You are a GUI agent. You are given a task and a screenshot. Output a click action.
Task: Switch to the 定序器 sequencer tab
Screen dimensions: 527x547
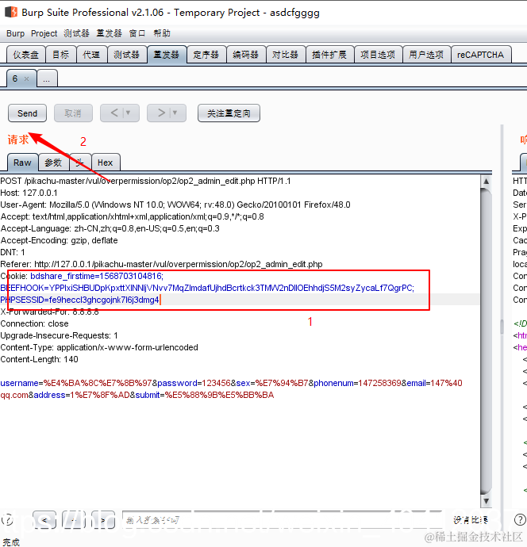(x=206, y=55)
